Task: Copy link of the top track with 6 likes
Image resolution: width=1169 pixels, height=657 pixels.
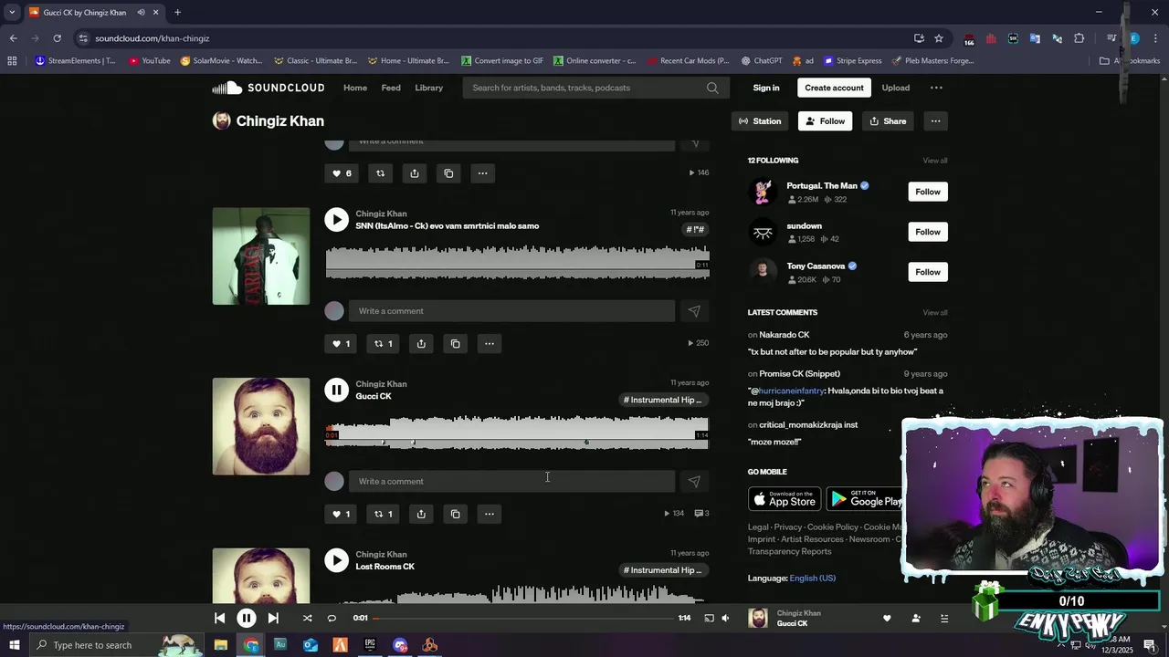Action: coord(448,173)
